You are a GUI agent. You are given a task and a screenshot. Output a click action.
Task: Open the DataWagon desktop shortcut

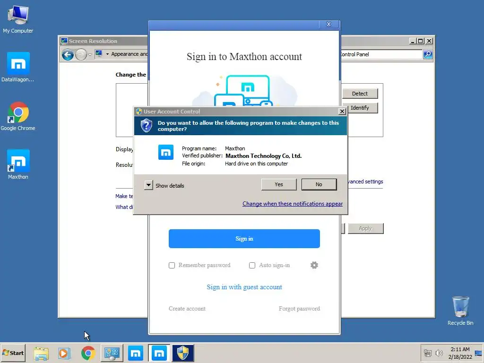pos(18,67)
